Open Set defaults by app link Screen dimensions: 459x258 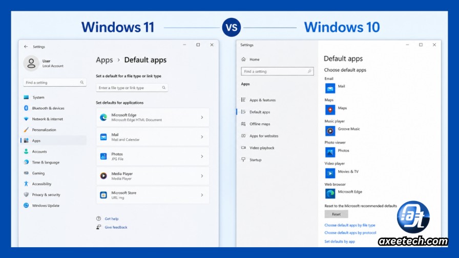(x=340, y=242)
